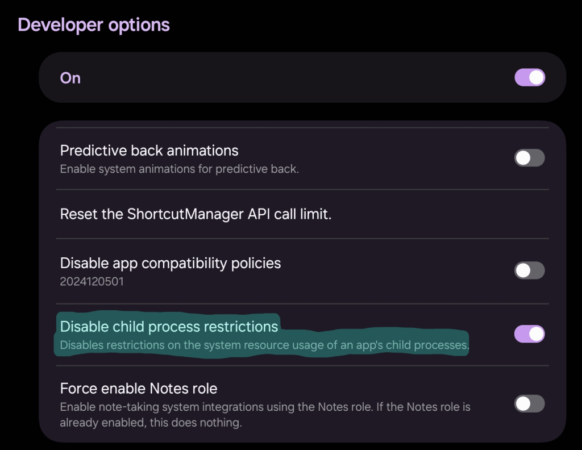Turn off Disable child process restrictions switch
Viewport: 582px width, 450px height.
pyautogui.click(x=530, y=334)
